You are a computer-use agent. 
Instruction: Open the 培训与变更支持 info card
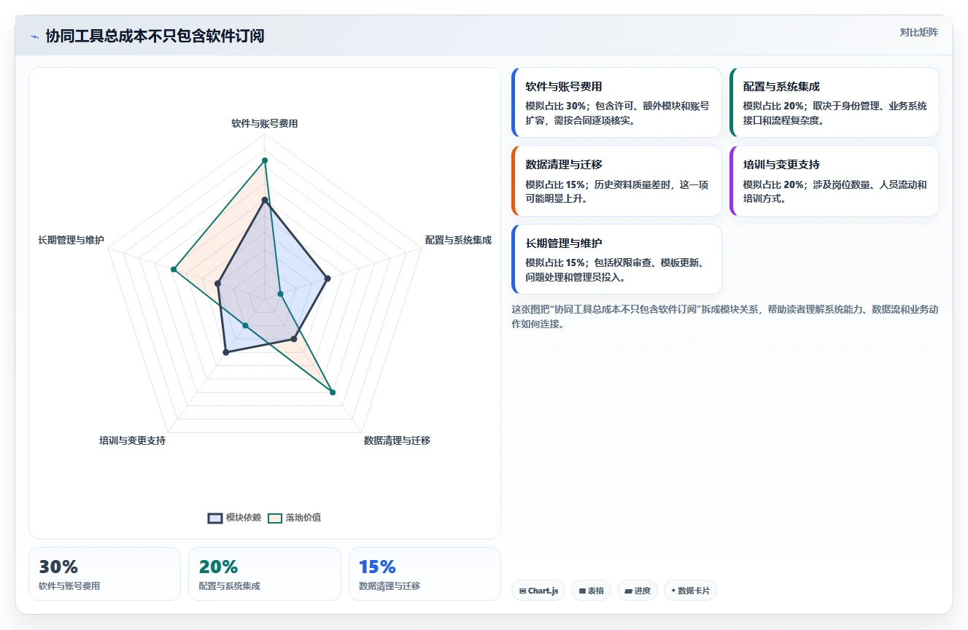(835, 181)
